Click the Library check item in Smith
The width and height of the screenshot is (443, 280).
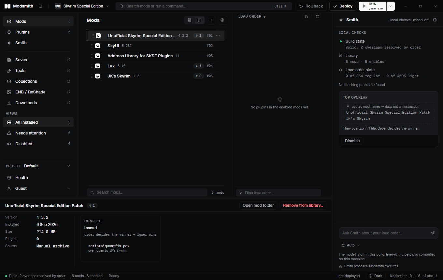388,59
